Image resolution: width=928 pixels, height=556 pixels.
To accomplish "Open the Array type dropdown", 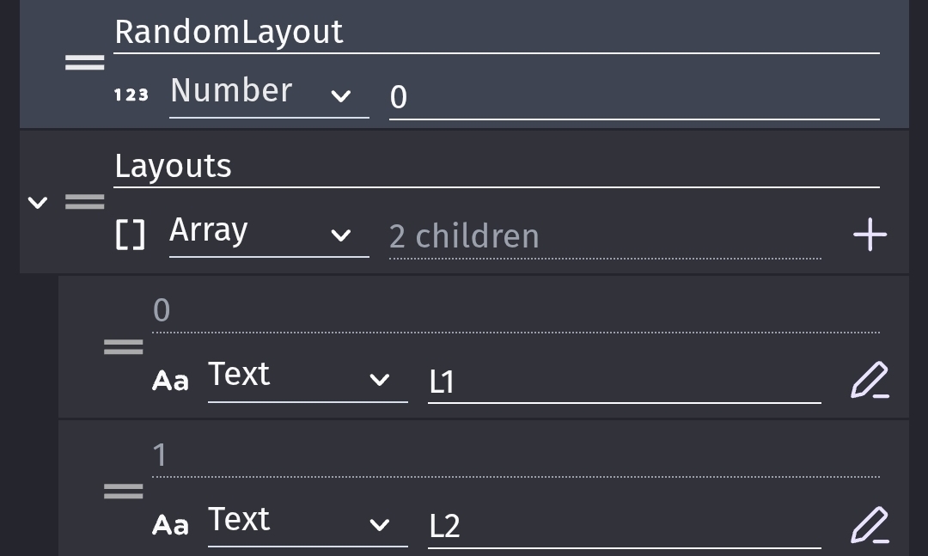I will 269,232.
